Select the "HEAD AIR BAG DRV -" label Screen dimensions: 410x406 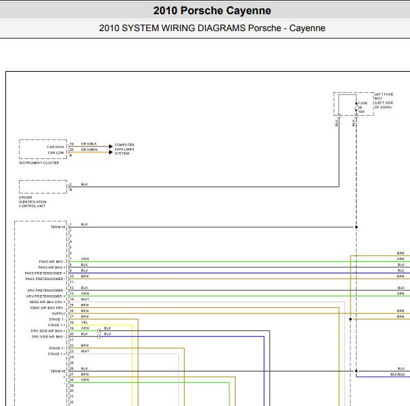click(x=47, y=308)
